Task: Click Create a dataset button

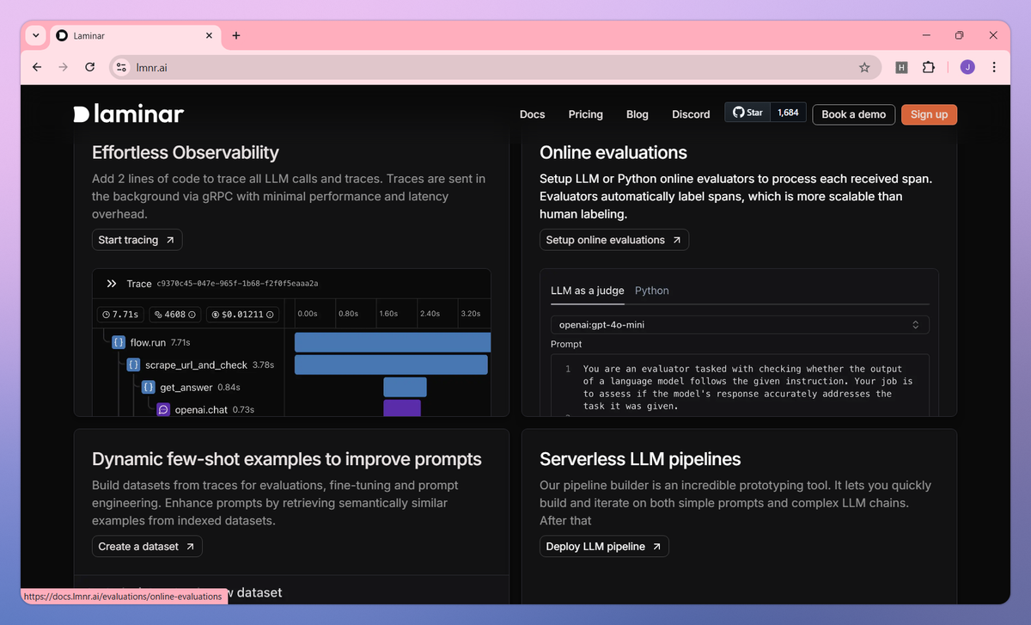Action: [147, 546]
